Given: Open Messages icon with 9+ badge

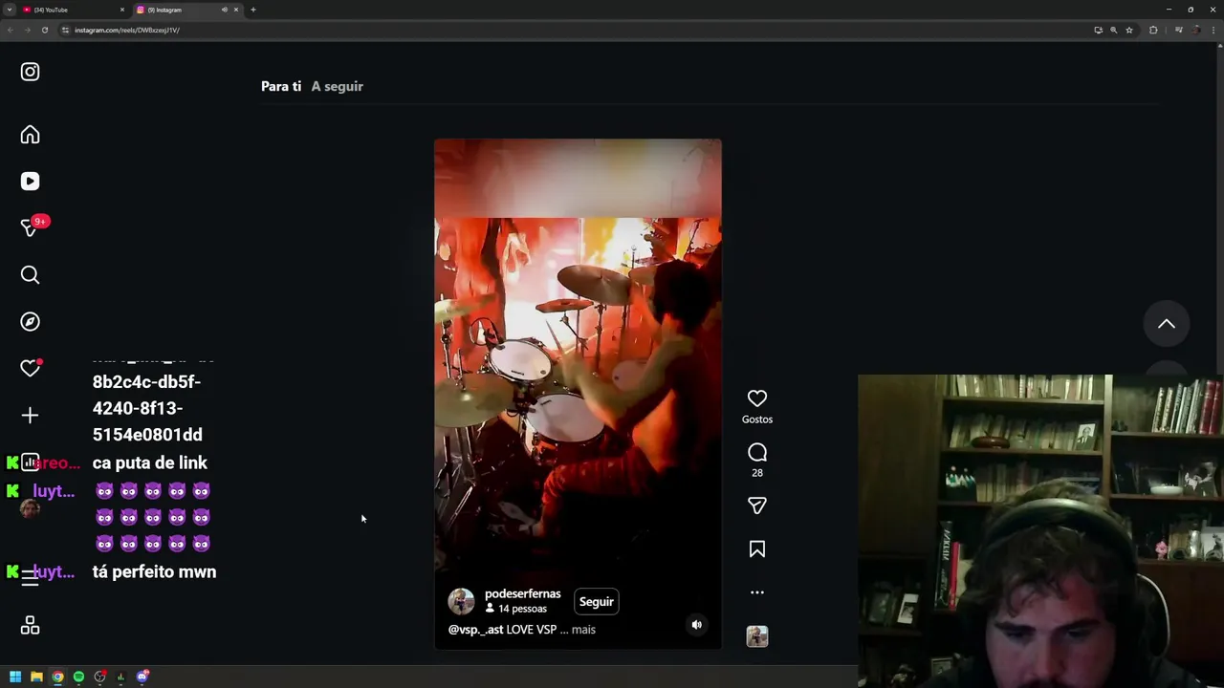Looking at the screenshot, I should coord(30,227).
